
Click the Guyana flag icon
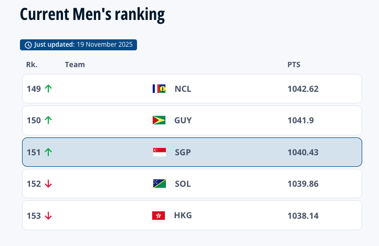click(159, 120)
